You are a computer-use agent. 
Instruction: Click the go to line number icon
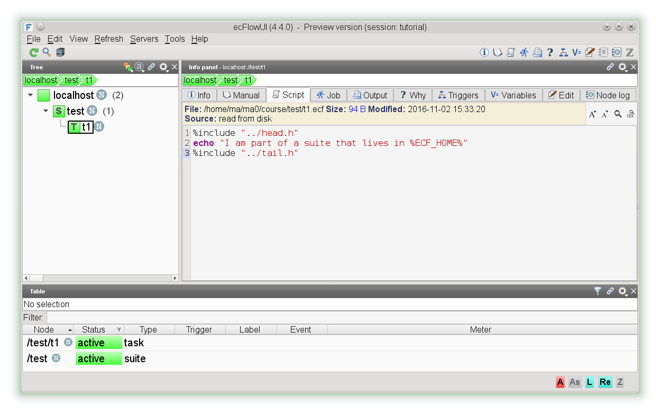(x=630, y=114)
